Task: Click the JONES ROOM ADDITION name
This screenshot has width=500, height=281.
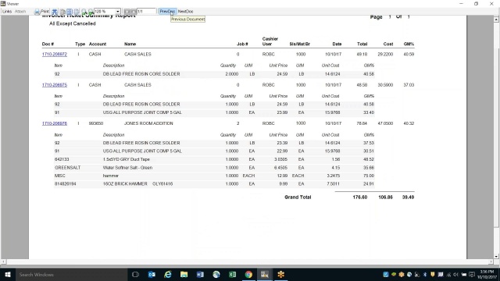Action: (148, 123)
